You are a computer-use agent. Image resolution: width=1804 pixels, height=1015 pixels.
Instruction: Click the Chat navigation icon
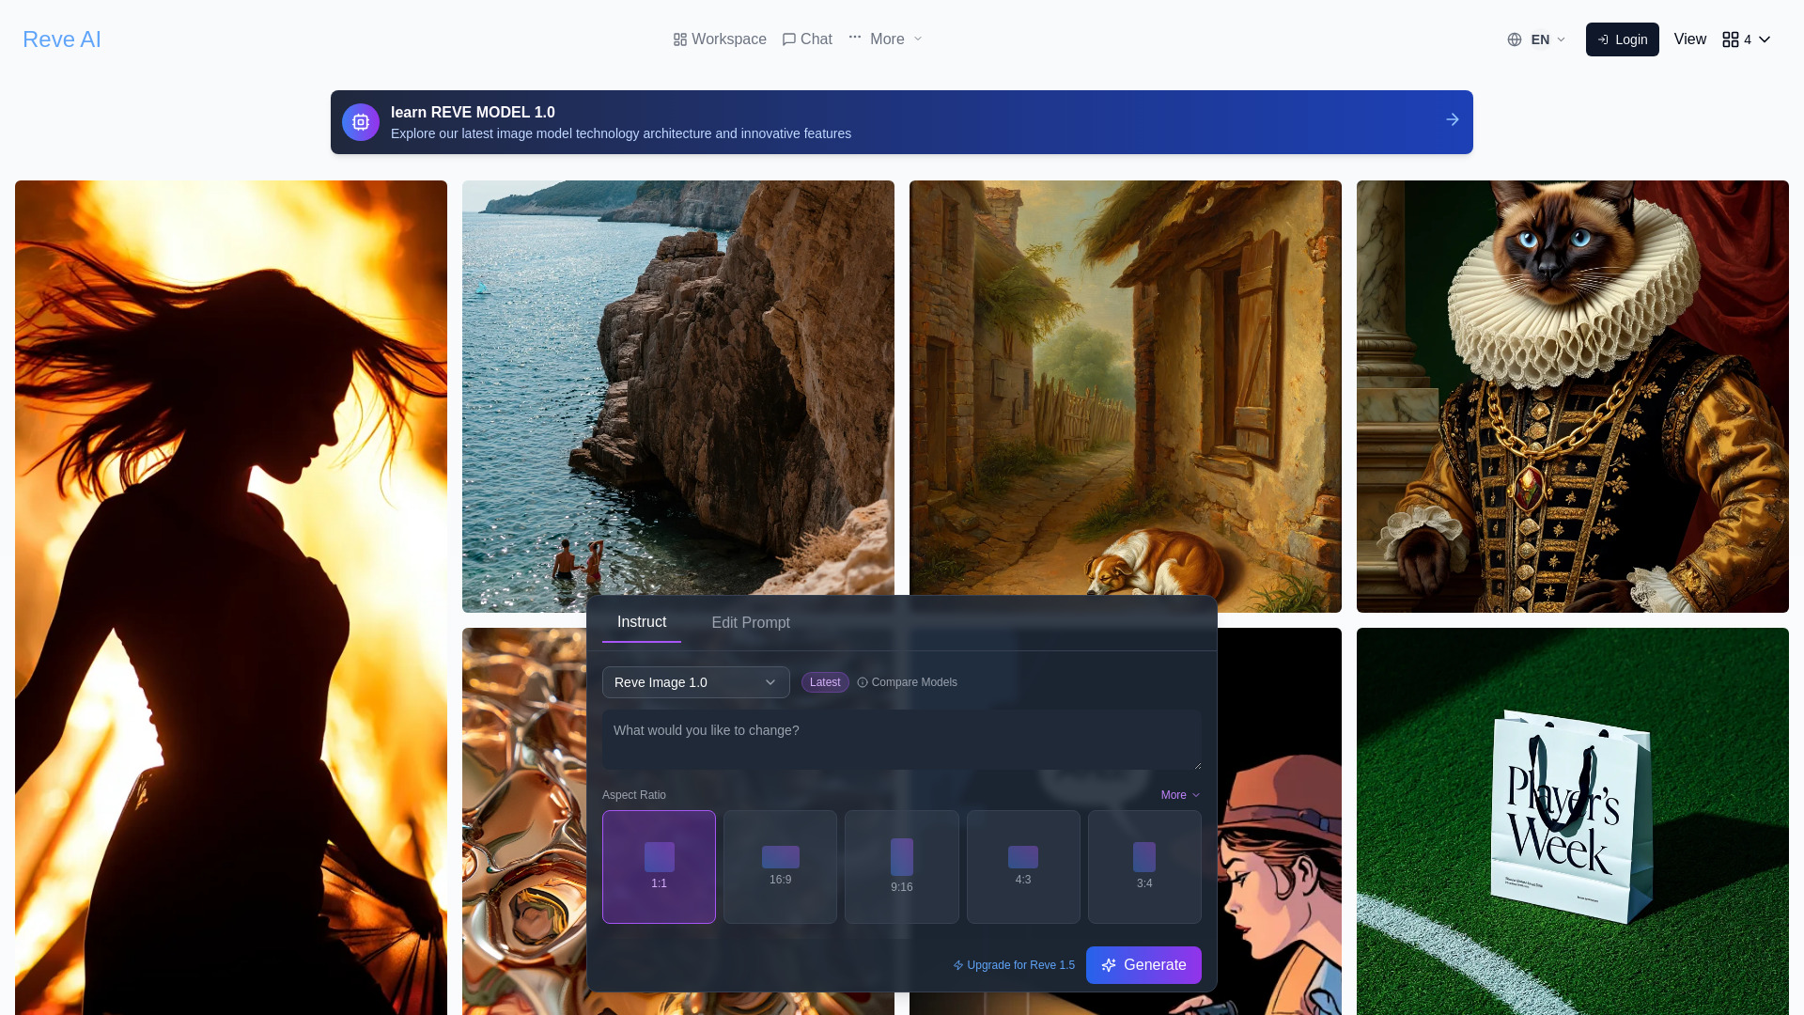[789, 39]
